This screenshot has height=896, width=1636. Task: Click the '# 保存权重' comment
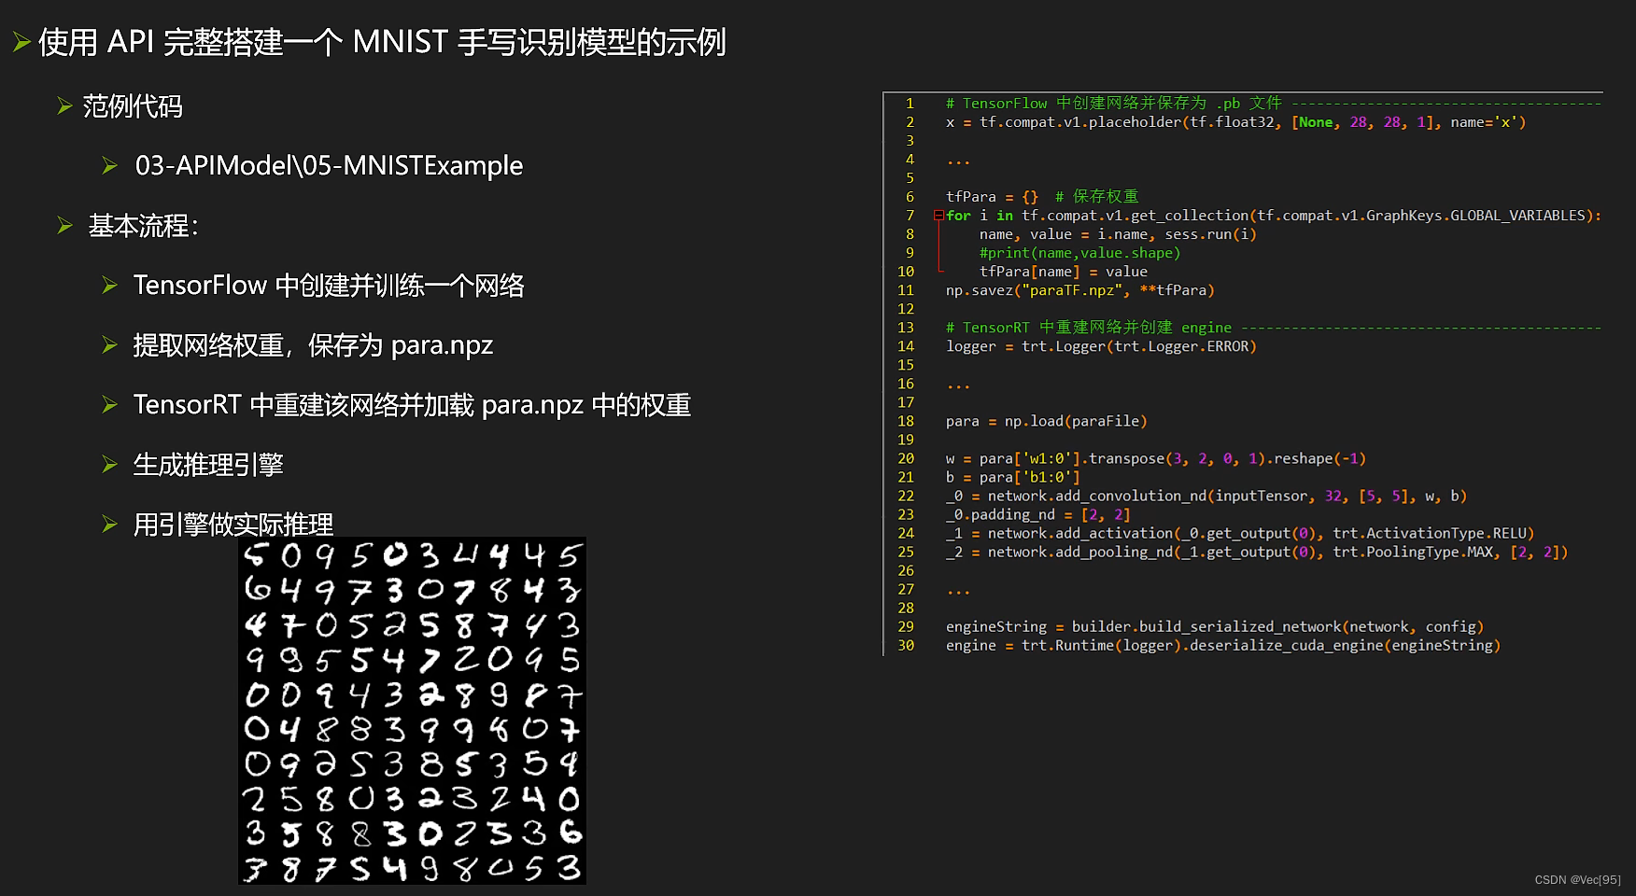coord(1096,197)
